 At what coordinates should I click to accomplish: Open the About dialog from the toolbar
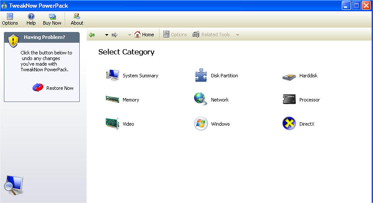[77, 19]
